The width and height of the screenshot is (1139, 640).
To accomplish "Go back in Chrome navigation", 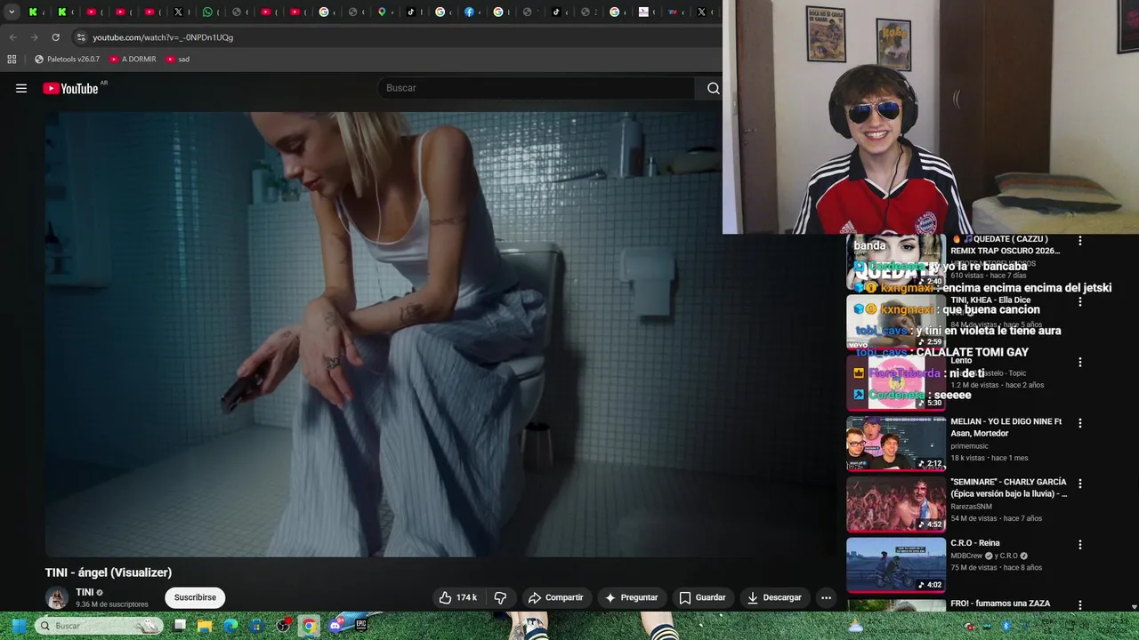I will 12,37.
